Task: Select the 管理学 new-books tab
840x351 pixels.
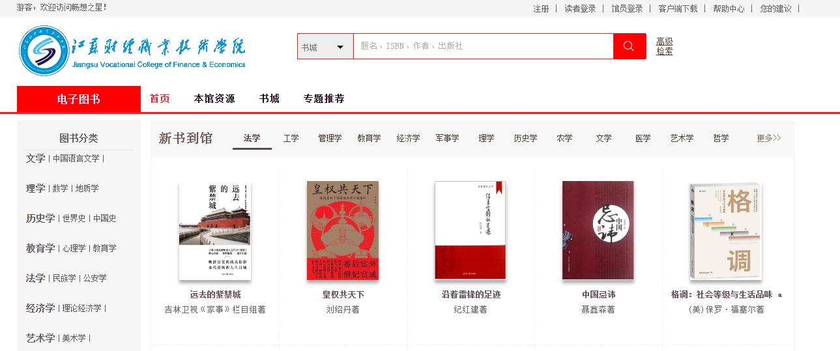Action: (330, 138)
